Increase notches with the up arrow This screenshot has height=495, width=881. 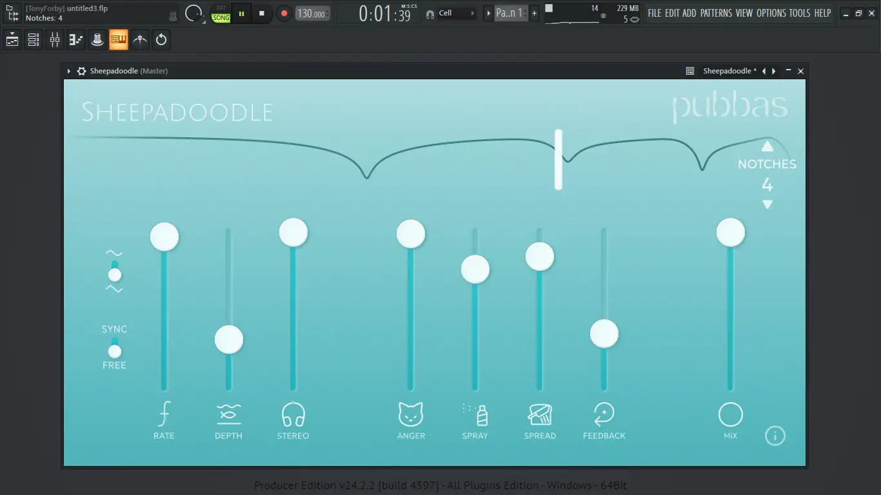coord(767,146)
